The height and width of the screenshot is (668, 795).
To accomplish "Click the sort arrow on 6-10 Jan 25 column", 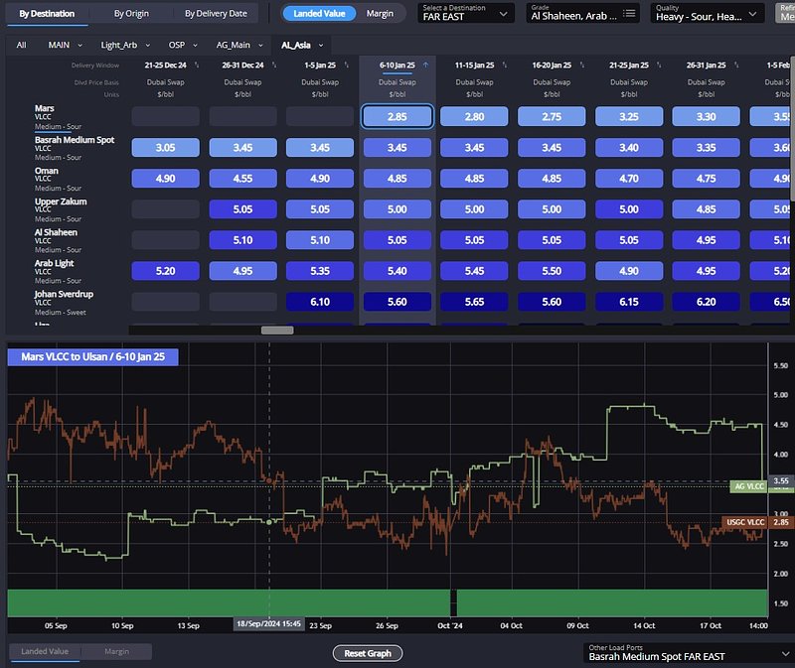I will [x=426, y=65].
